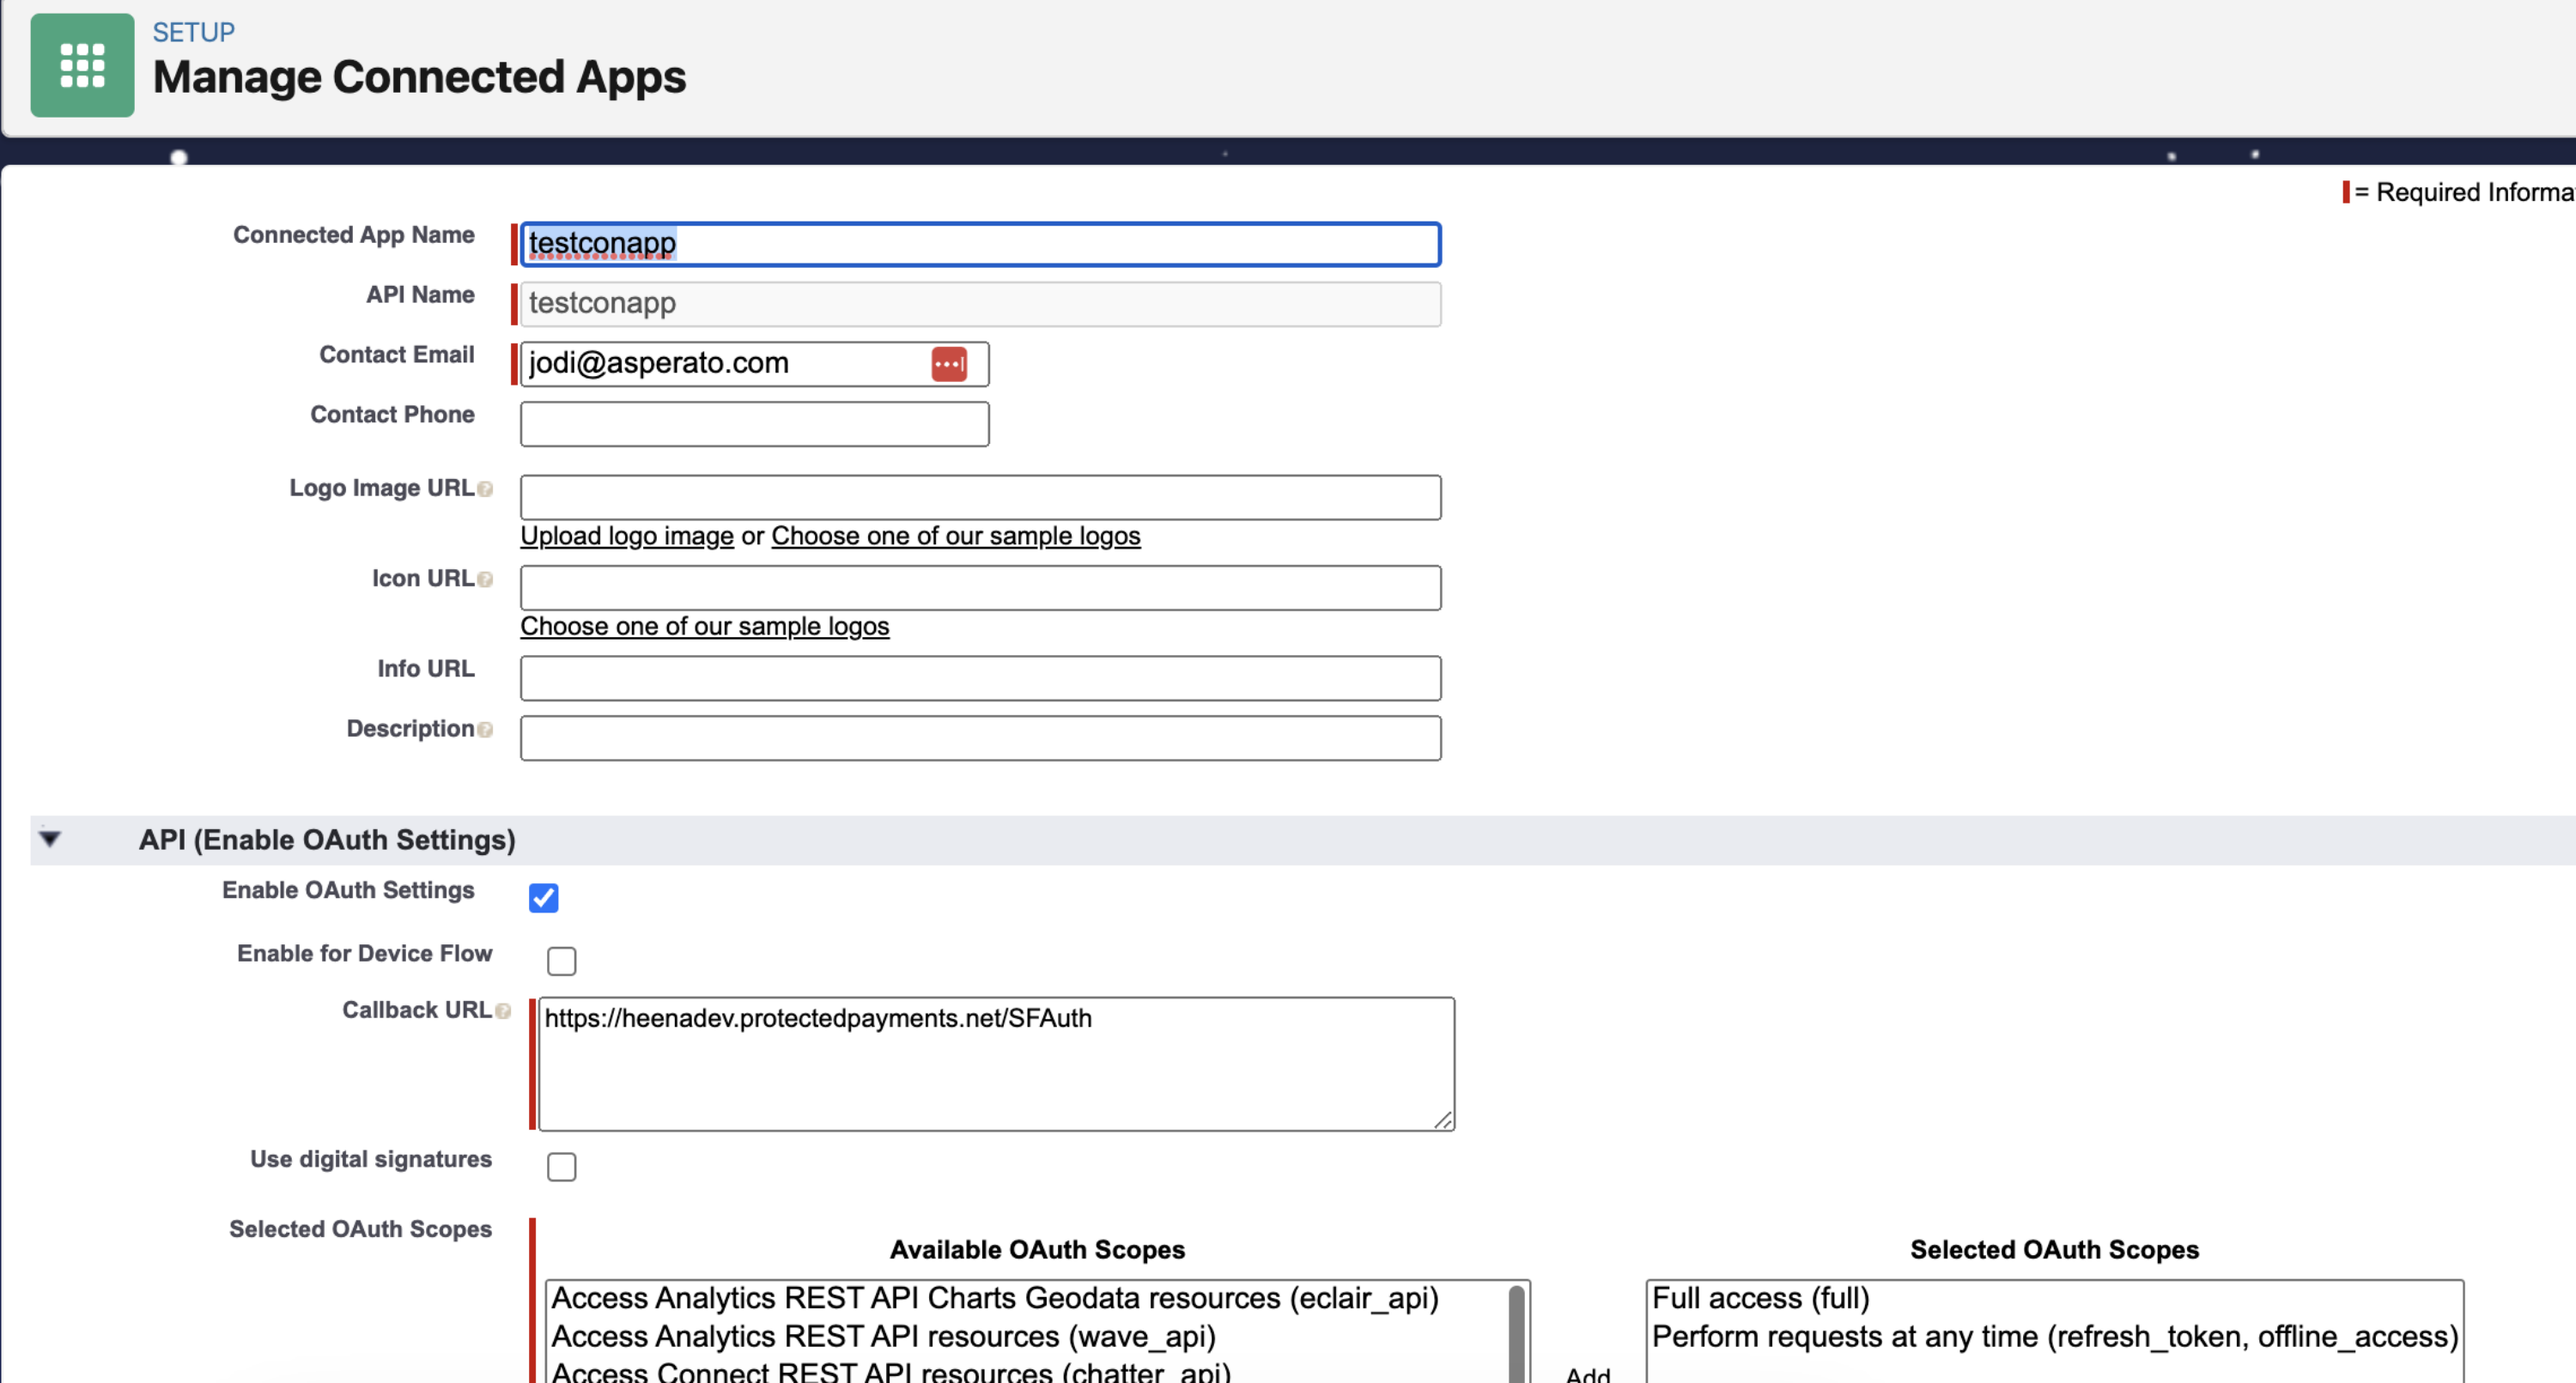Screen dimensions: 2576x1383
Task: Click the Contact Phone input field
Action: point(754,424)
